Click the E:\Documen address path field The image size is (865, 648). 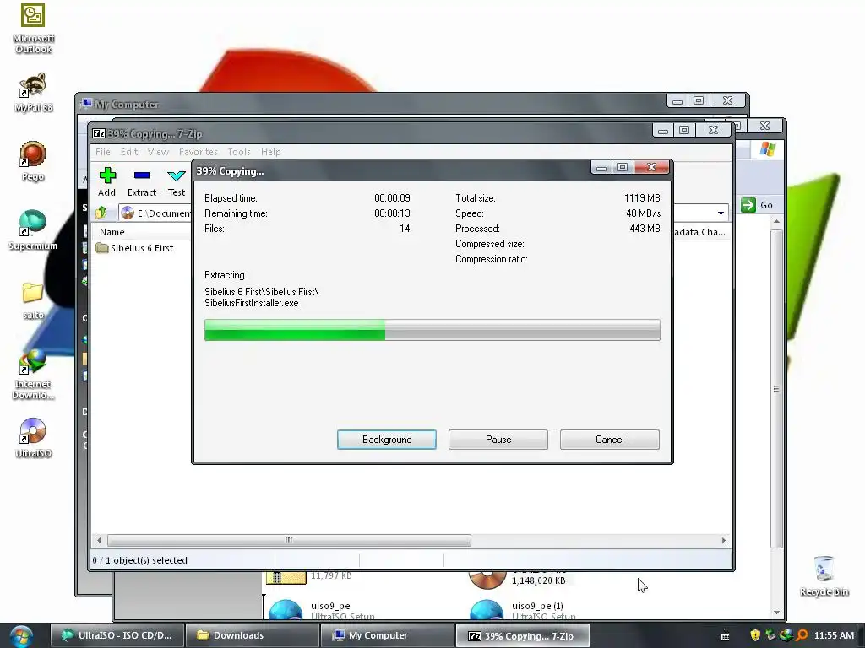[x=156, y=213]
